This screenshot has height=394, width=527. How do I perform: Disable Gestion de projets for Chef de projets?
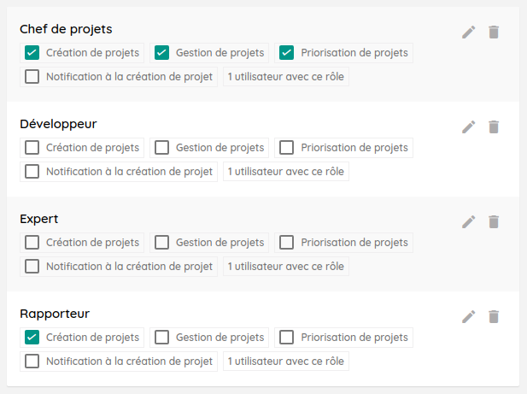161,53
